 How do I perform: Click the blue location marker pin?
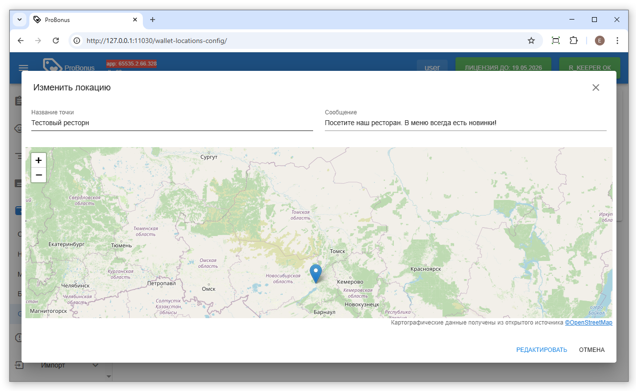tap(316, 273)
